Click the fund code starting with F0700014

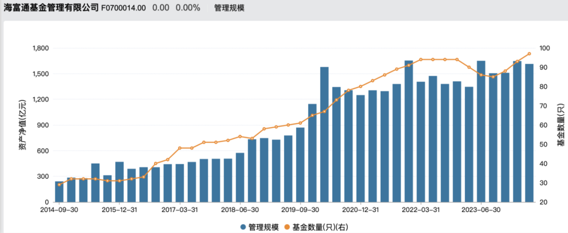[124, 8]
